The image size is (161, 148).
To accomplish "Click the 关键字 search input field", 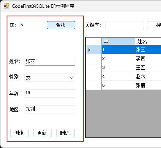I will tap(125, 25).
